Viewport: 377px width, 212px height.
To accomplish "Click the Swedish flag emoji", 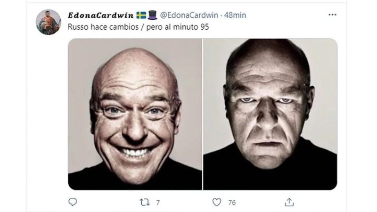I will (142, 16).
